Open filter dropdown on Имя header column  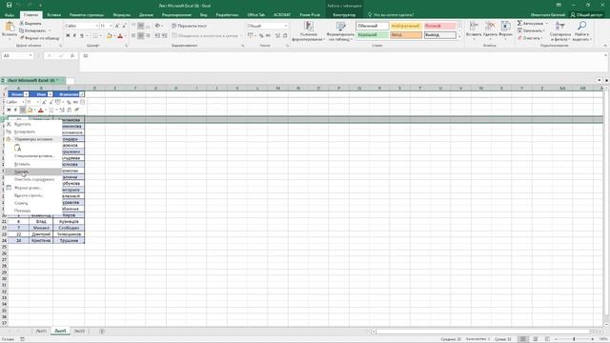[x=51, y=94]
